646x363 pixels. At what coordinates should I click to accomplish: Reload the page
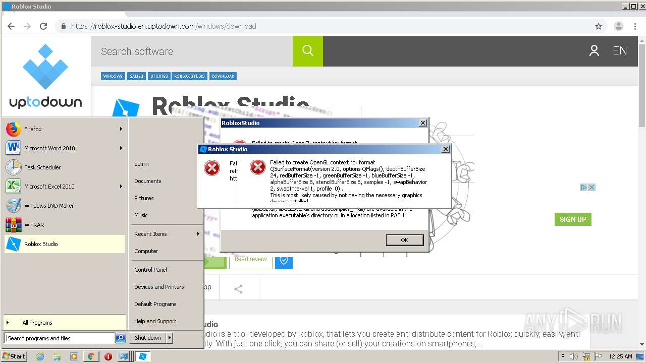tap(43, 26)
